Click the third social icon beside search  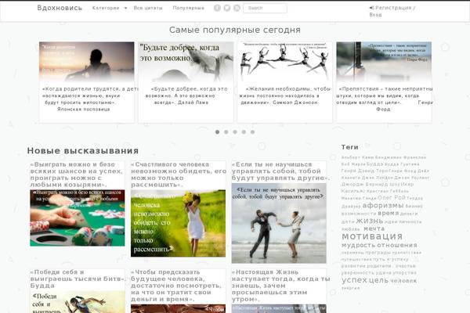point(237,8)
